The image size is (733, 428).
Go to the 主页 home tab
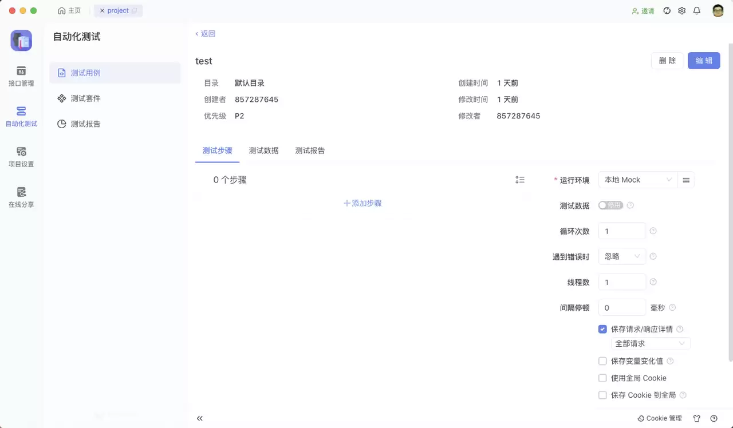click(x=69, y=11)
